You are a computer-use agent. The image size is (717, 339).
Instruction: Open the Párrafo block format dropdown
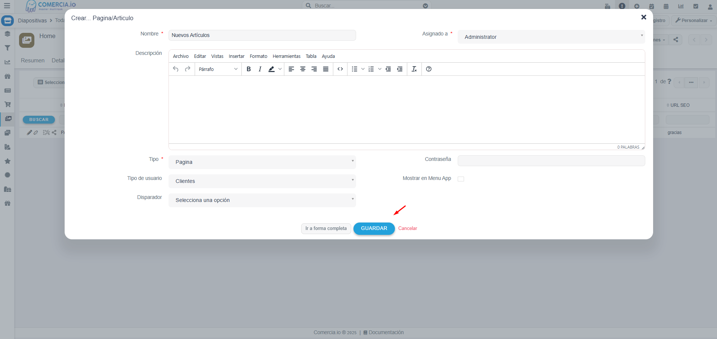[218, 69]
